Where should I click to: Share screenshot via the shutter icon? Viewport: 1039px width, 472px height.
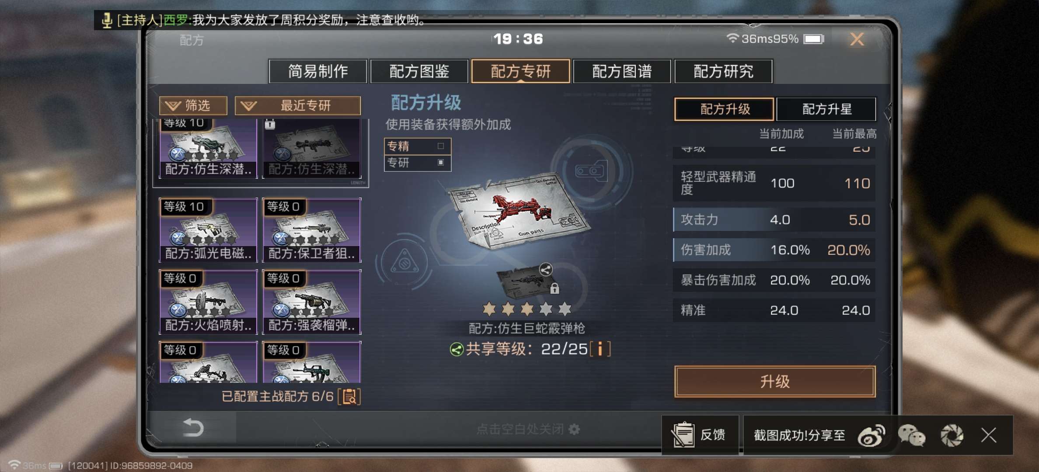tap(952, 435)
